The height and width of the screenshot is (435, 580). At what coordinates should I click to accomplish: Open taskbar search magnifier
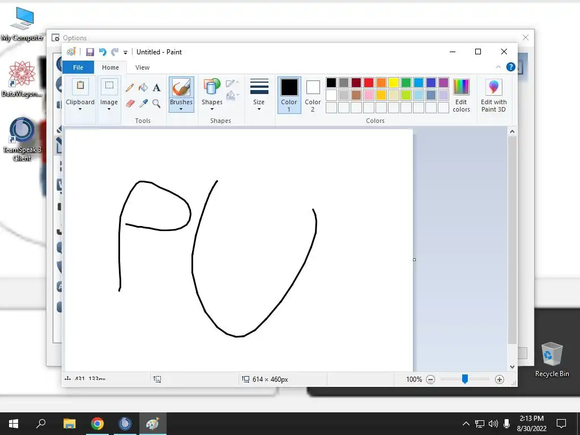(41, 424)
